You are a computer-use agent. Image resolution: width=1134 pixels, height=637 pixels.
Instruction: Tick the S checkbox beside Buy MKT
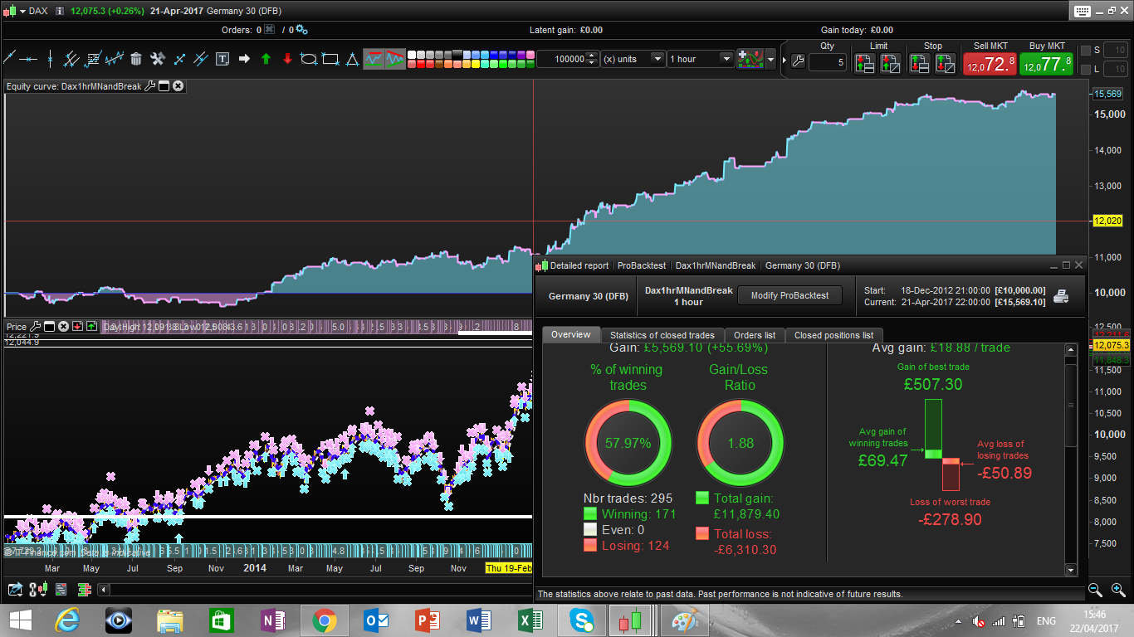(x=1085, y=51)
